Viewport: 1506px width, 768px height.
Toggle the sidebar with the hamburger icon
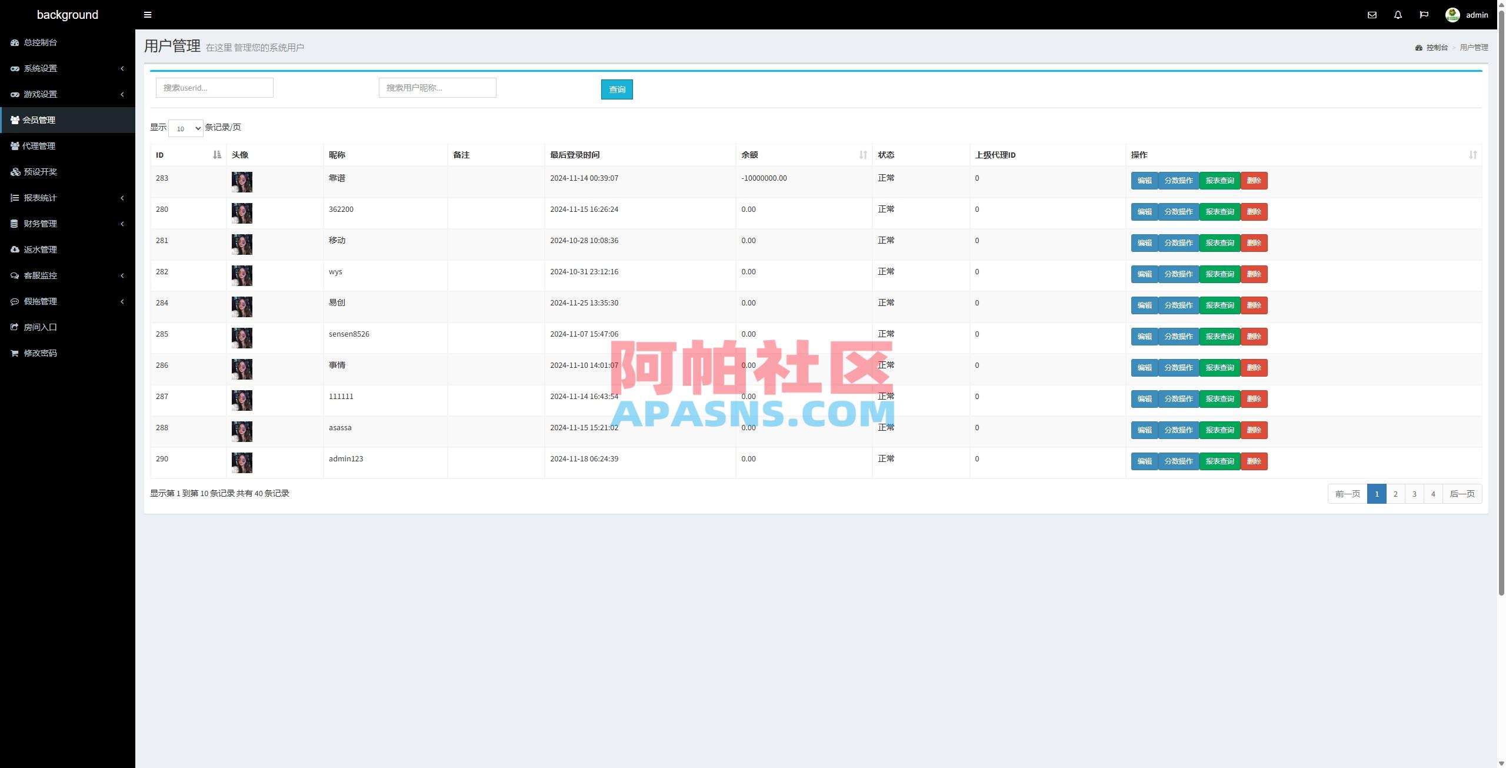[147, 15]
